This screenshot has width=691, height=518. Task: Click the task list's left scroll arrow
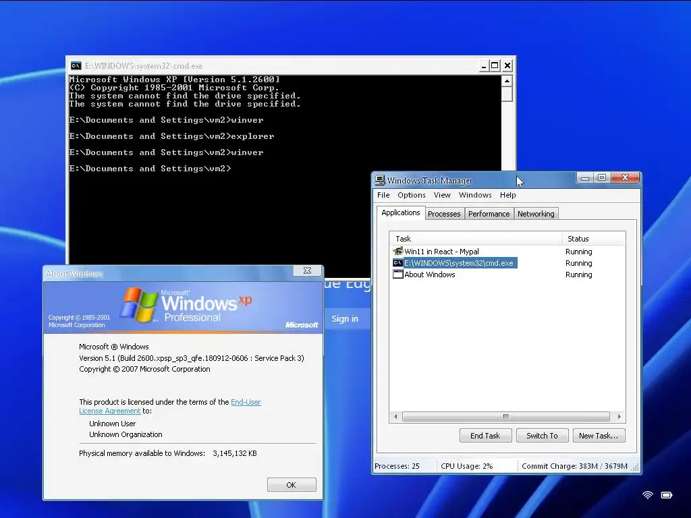(395, 416)
